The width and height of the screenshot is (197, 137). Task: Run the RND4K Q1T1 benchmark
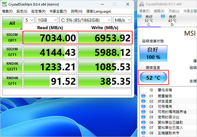[x=12, y=81]
